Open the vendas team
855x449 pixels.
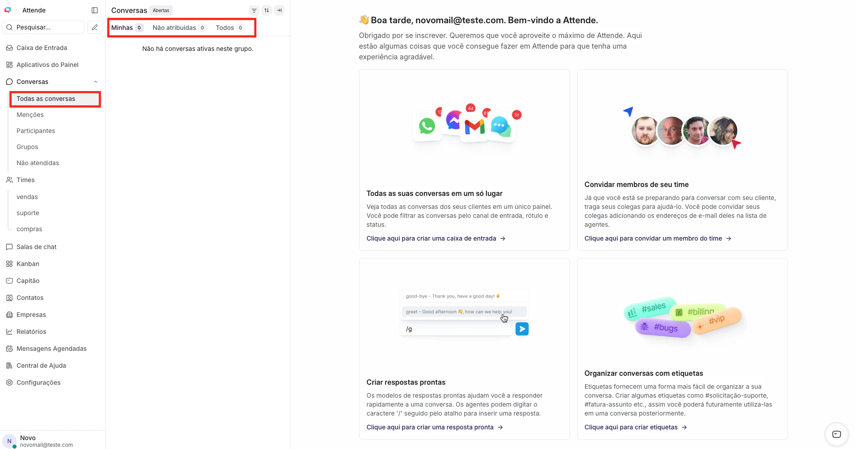pos(27,197)
